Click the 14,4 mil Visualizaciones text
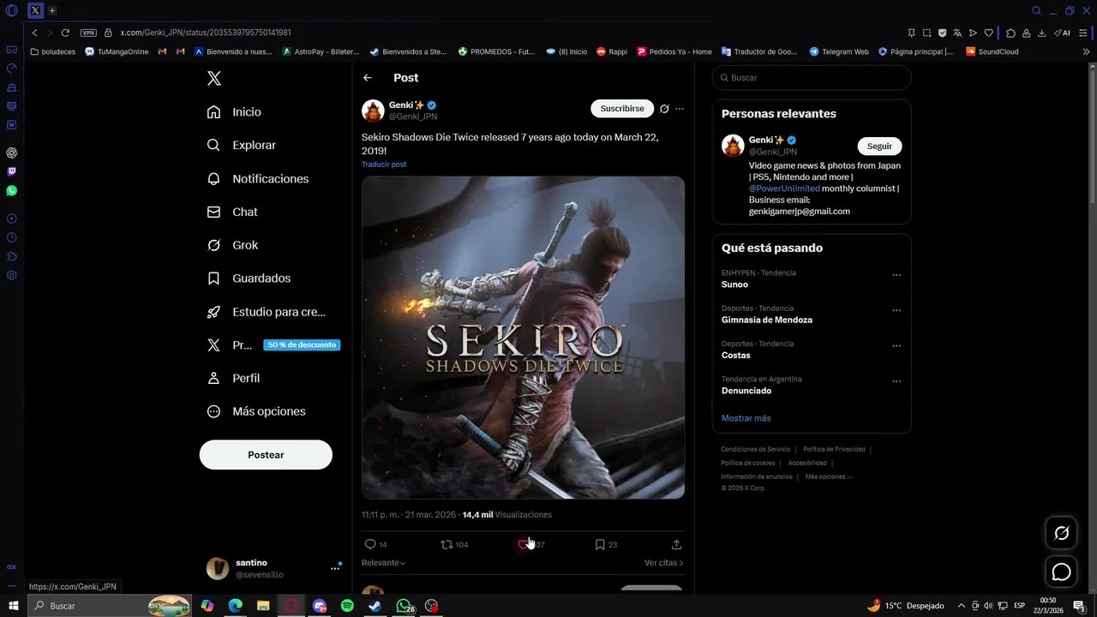 coord(507,515)
